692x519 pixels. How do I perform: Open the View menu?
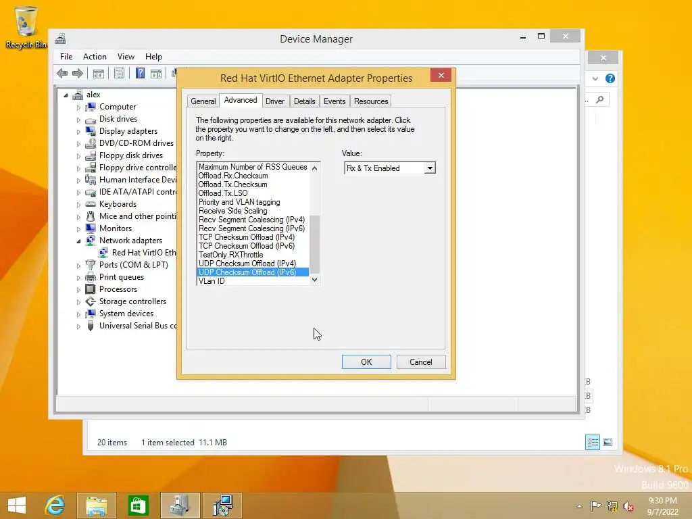(x=126, y=57)
